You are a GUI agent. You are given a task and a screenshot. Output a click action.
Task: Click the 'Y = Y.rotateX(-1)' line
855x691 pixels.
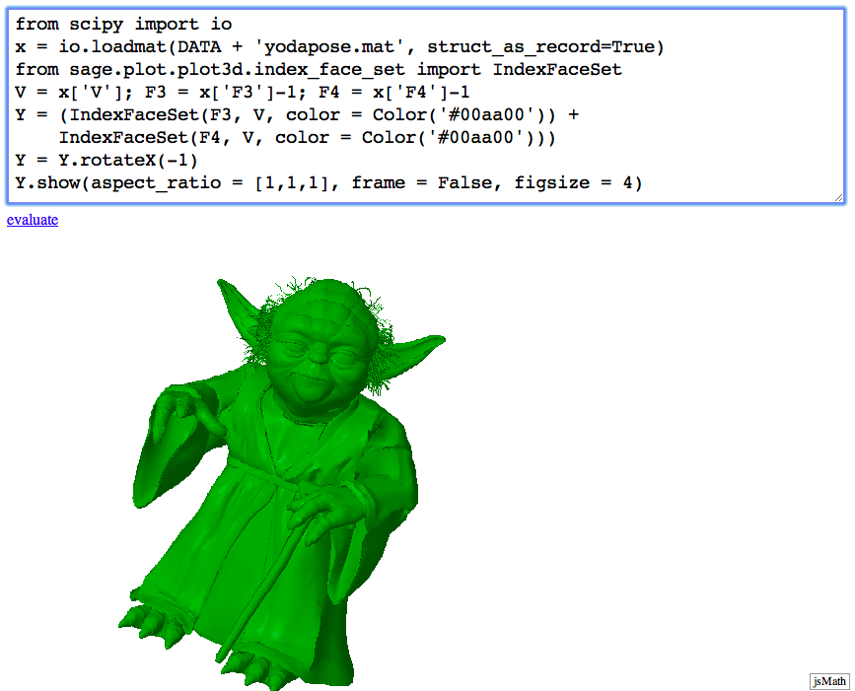(107, 161)
